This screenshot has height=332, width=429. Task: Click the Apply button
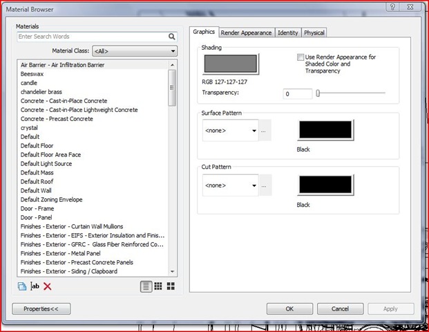pyautogui.click(x=390, y=309)
